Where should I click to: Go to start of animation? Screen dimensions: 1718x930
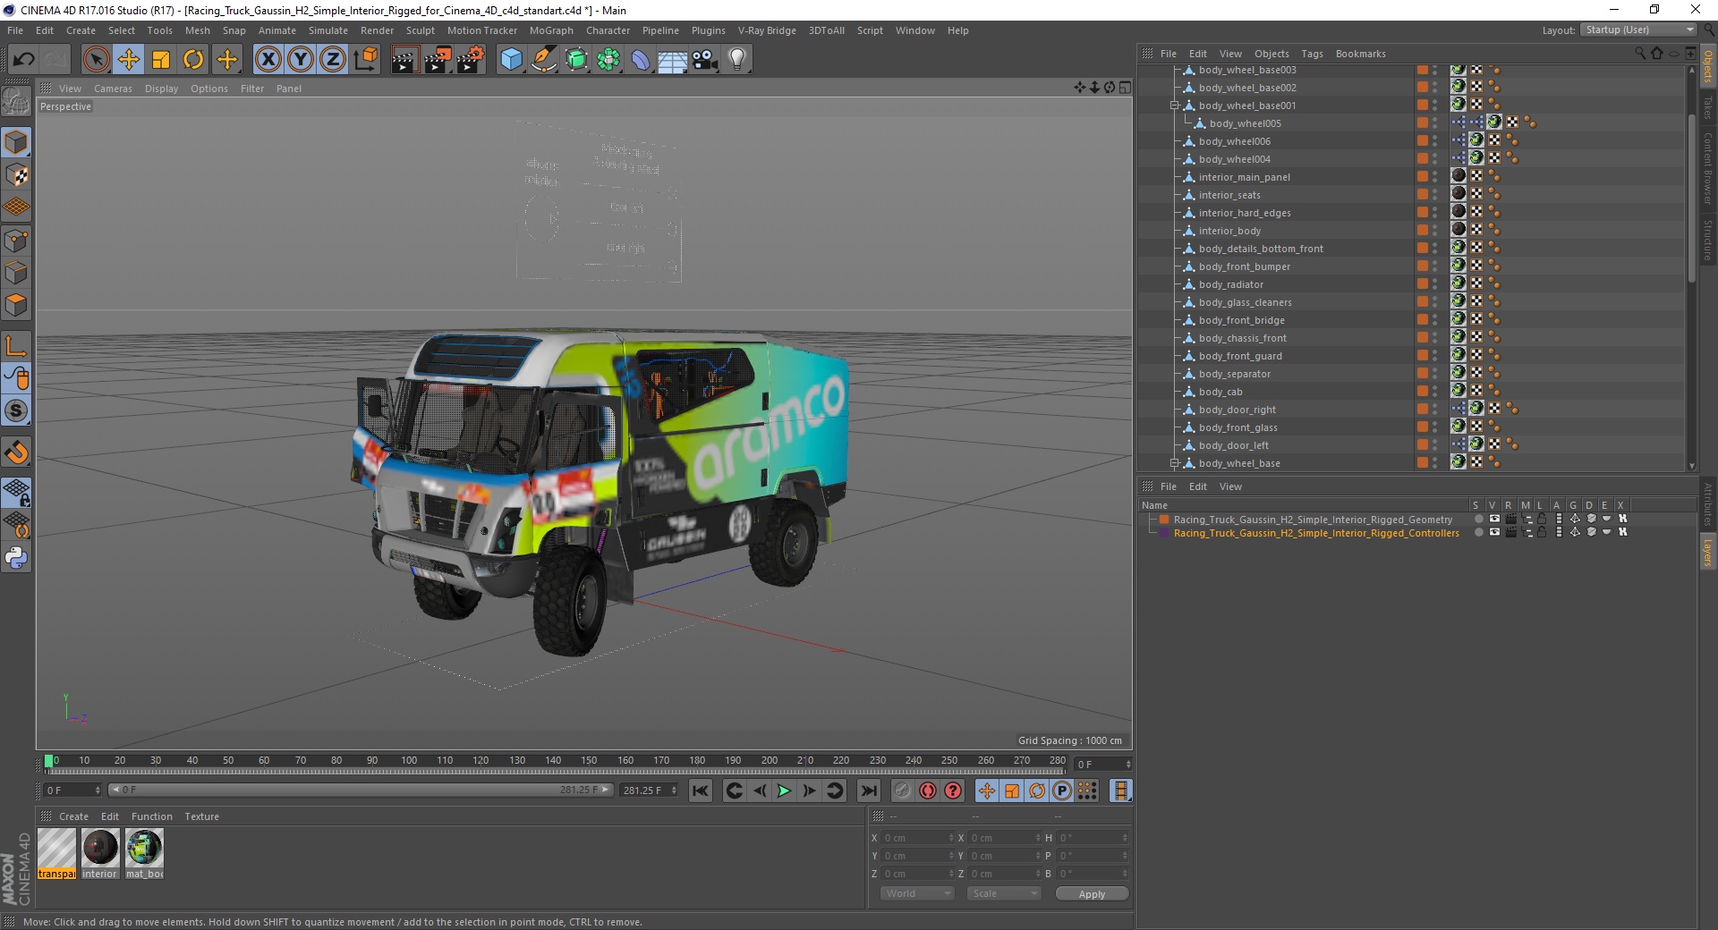(x=701, y=790)
